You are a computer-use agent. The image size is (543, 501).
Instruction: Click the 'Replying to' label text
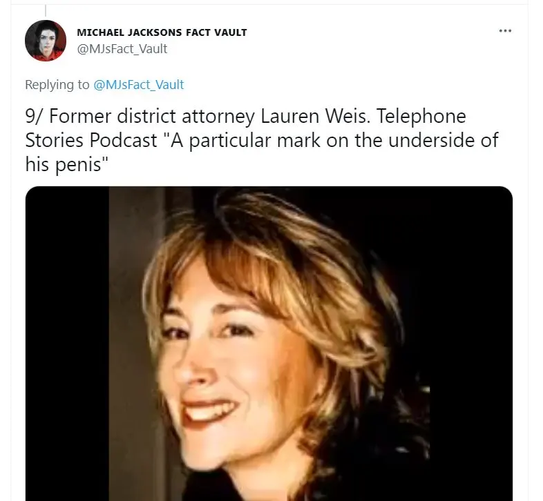click(57, 85)
